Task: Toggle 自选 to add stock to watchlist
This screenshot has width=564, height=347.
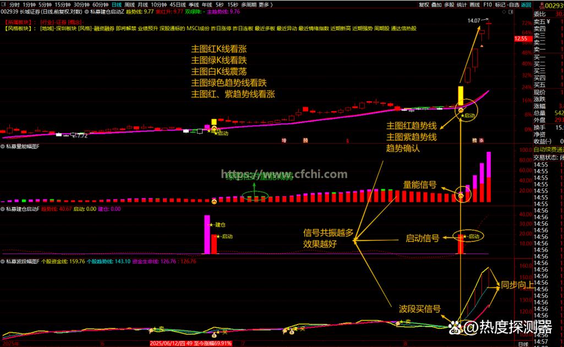Action: coord(513,4)
